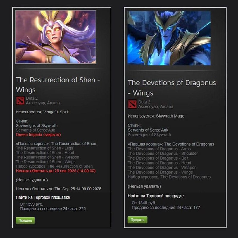
Task: Open the Vengeful Spirit arcana artwork
Action: [x=56, y=37]
